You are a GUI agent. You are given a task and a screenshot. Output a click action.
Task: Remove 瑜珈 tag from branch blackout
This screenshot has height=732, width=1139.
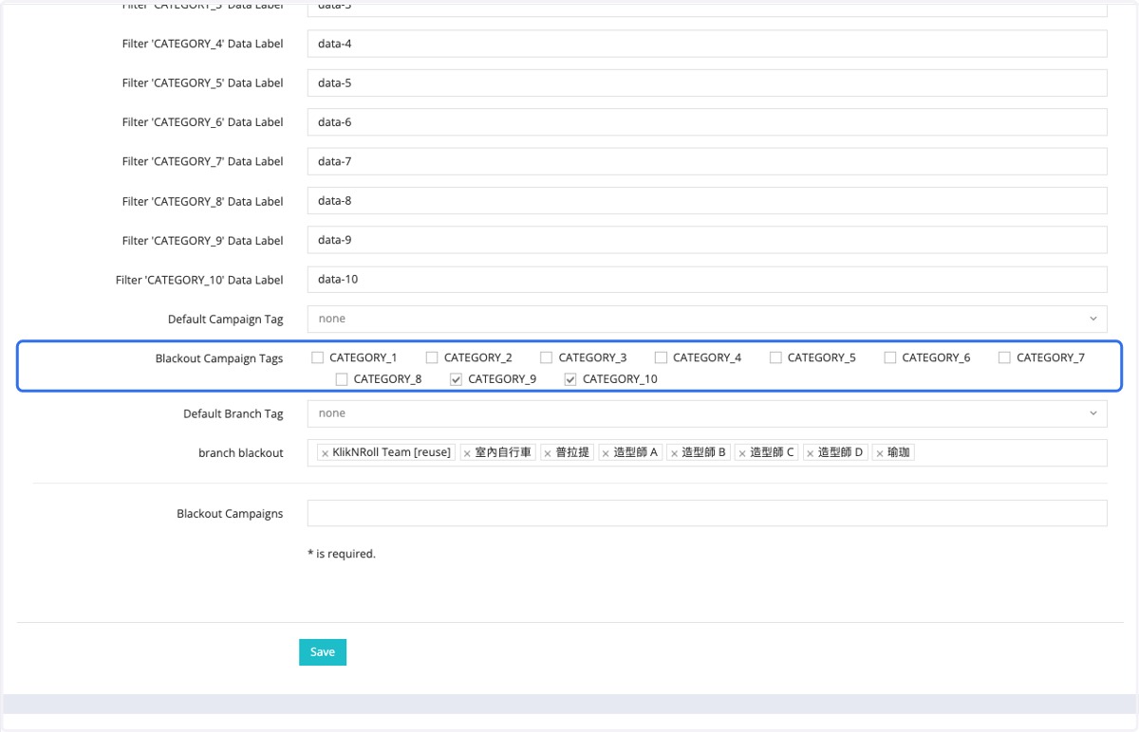coord(879,453)
